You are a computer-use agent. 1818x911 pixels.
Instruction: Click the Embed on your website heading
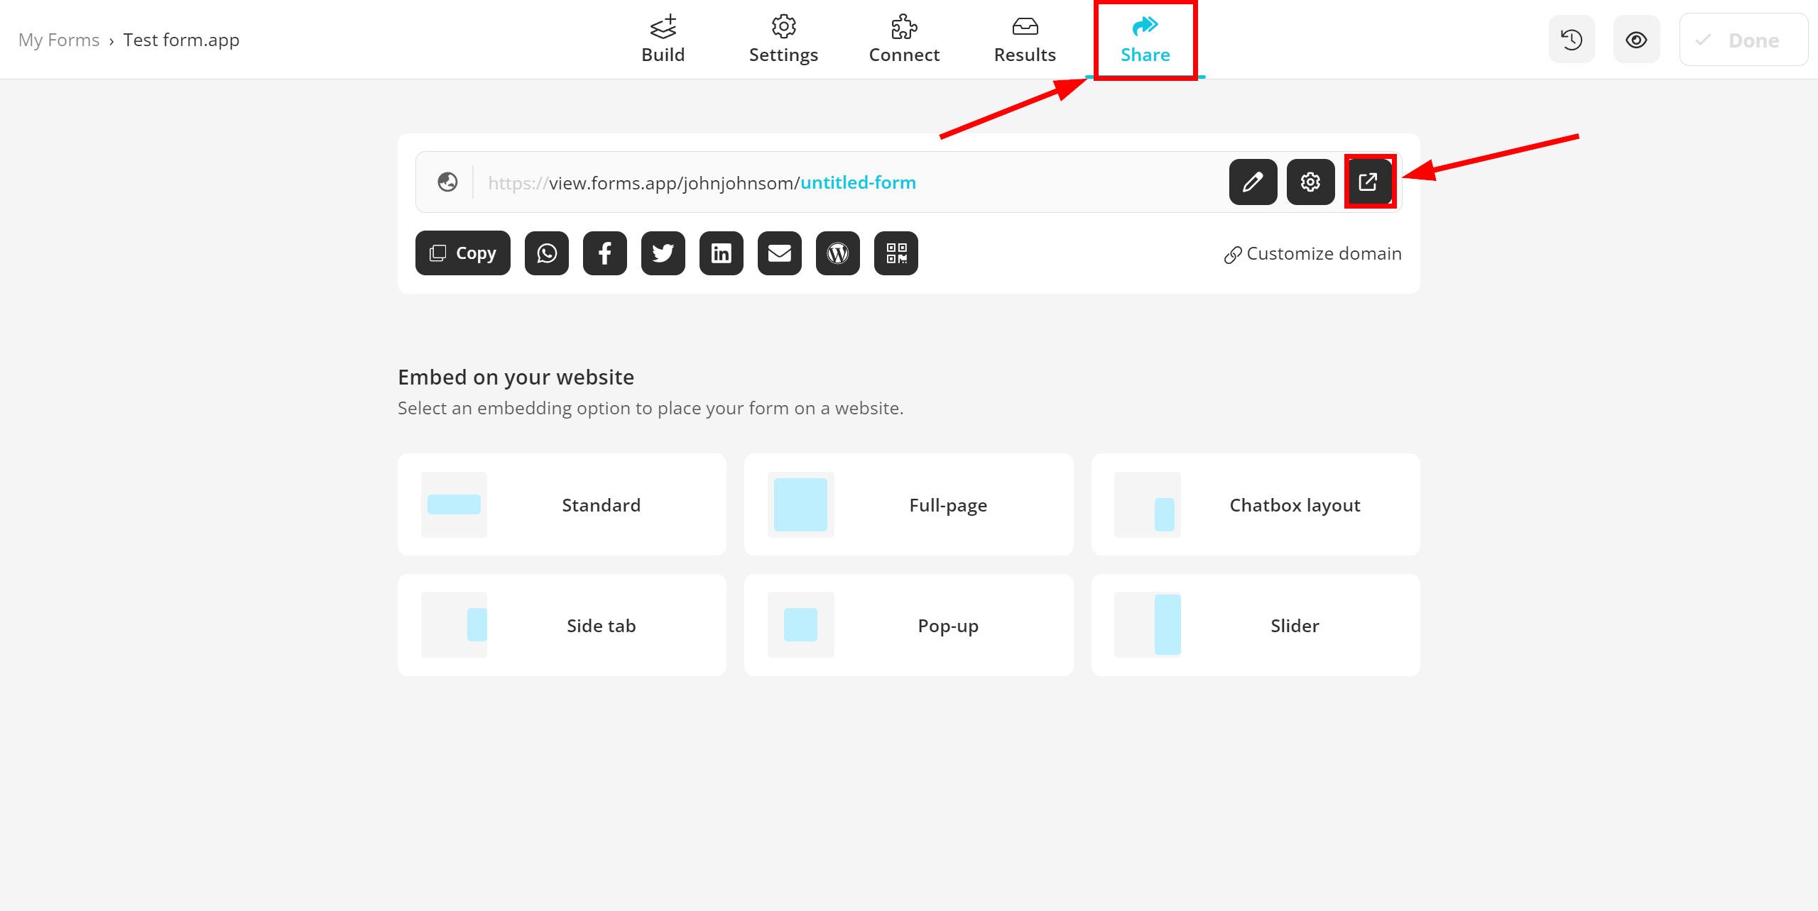(516, 377)
